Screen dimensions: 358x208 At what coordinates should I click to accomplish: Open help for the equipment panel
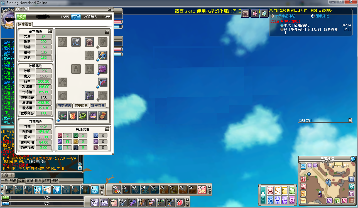(107, 32)
